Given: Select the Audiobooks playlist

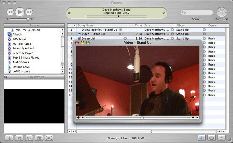Looking at the screenshot, I should coord(21,62).
